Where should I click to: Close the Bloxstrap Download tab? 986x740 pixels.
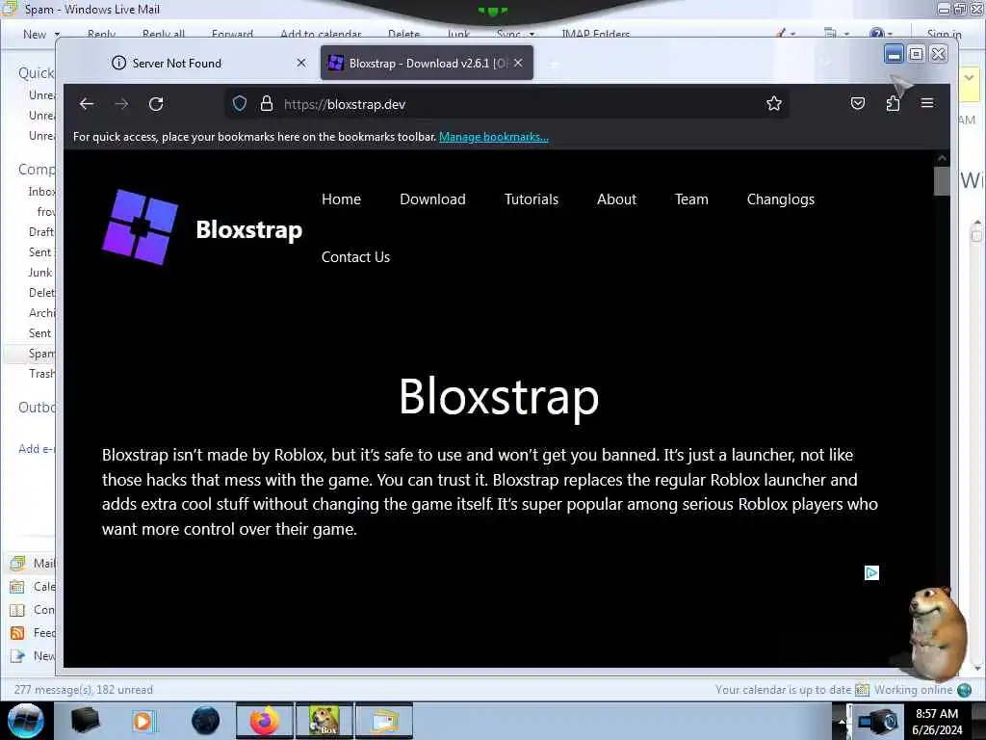[518, 63]
